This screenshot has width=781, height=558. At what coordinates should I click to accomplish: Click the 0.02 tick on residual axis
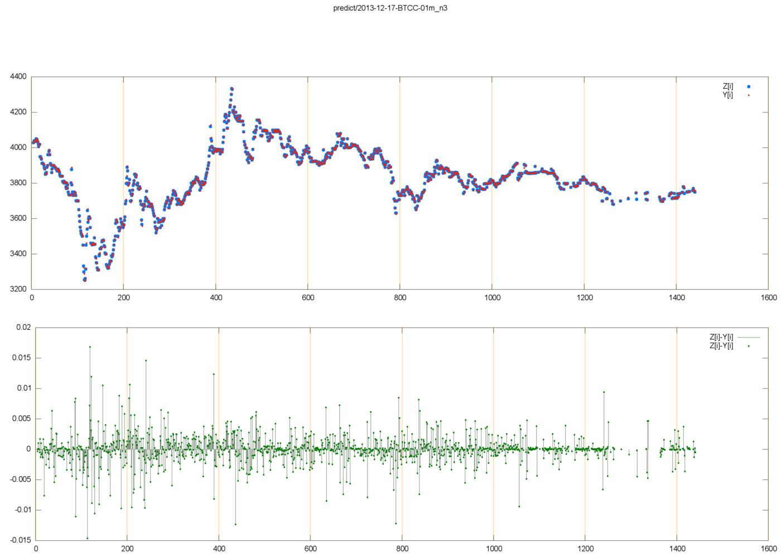pos(23,327)
